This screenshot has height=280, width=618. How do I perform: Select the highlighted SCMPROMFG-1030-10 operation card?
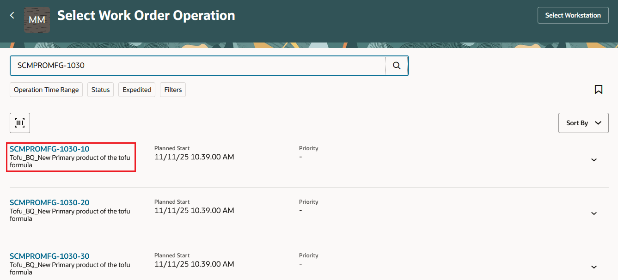coord(71,157)
